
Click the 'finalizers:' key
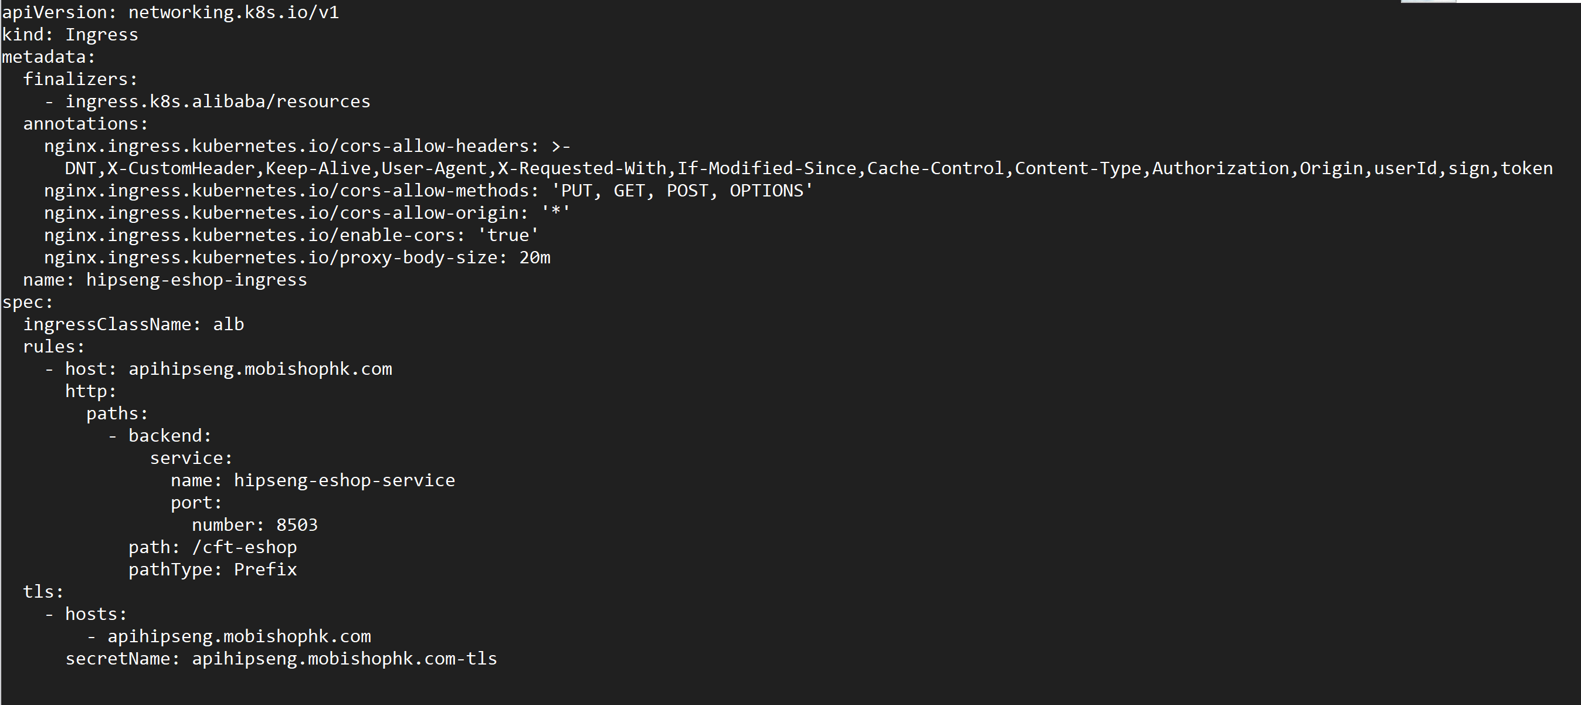click(80, 79)
